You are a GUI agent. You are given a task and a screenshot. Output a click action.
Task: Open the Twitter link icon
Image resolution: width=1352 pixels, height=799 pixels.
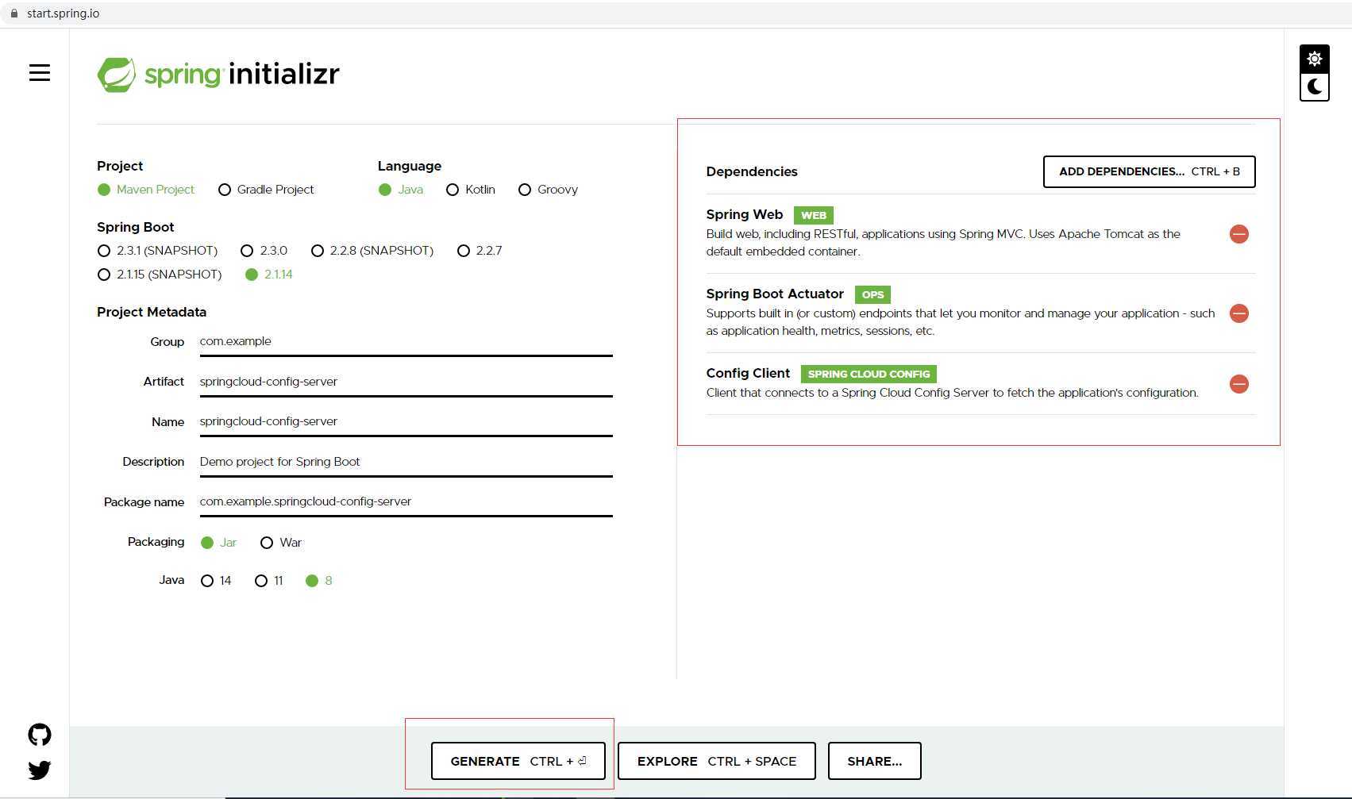click(x=40, y=770)
